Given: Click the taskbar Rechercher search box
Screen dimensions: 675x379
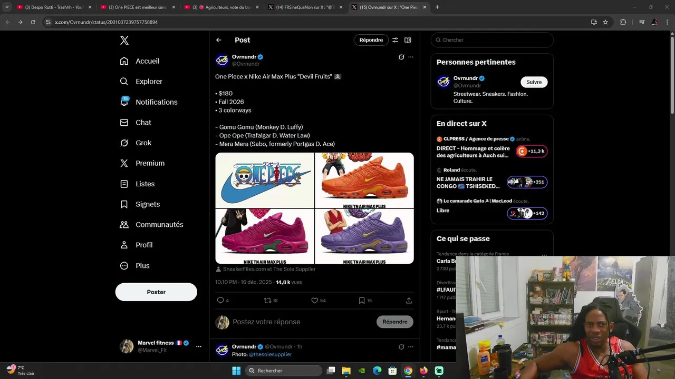Looking at the screenshot, I should click(284, 371).
